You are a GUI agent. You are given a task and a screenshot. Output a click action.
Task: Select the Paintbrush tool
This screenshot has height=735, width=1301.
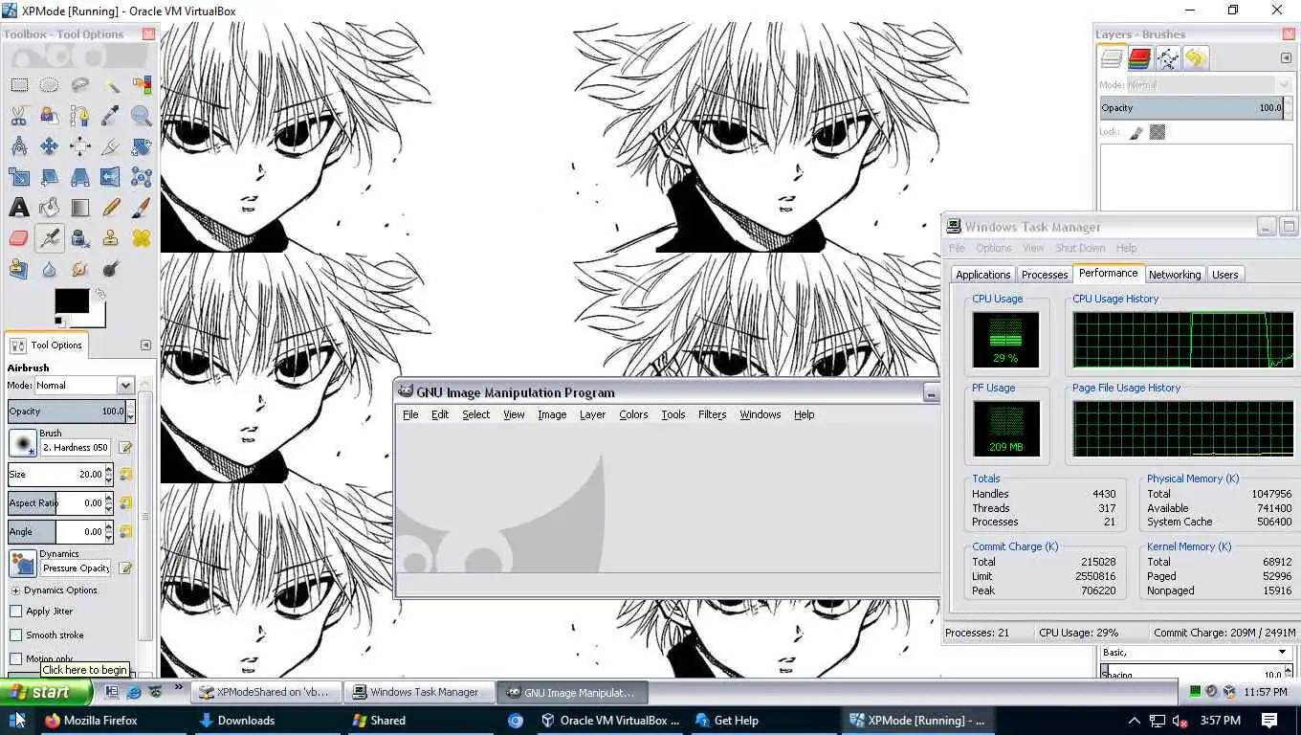(x=142, y=208)
